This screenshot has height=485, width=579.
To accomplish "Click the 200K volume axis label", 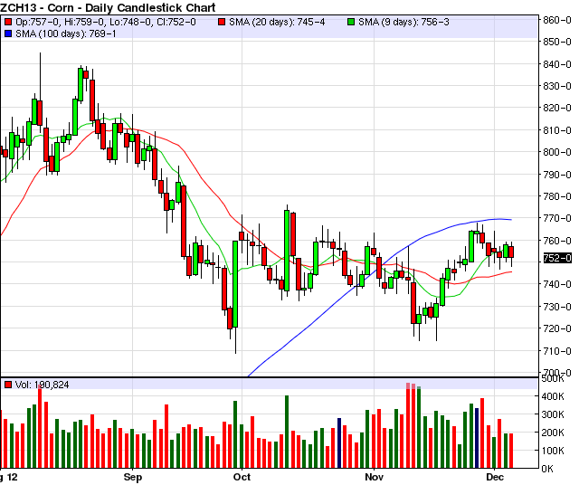I will [x=553, y=433].
